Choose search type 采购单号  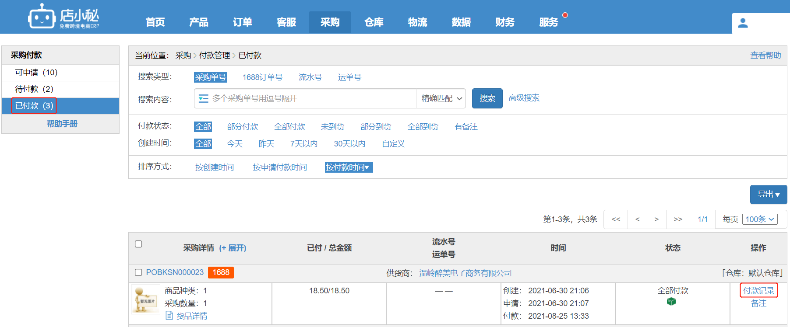(211, 77)
